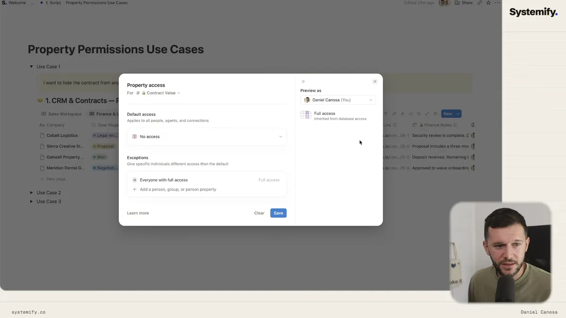The image size is (566, 318).
Task: Collapse the preview pane with double-chevron icon
Action: [x=303, y=82]
